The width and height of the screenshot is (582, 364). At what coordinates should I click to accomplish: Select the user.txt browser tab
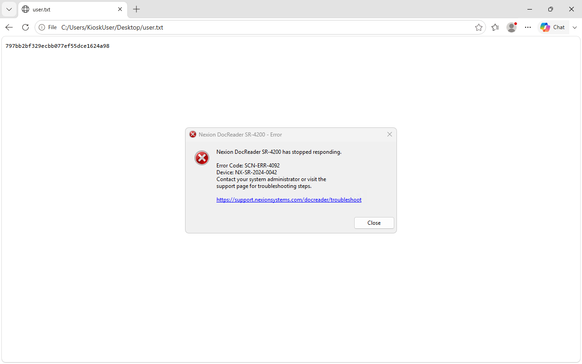click(x=73, y=9)
